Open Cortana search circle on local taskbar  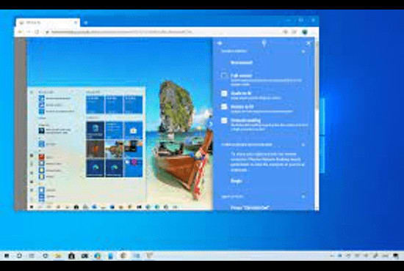point(19,256)
